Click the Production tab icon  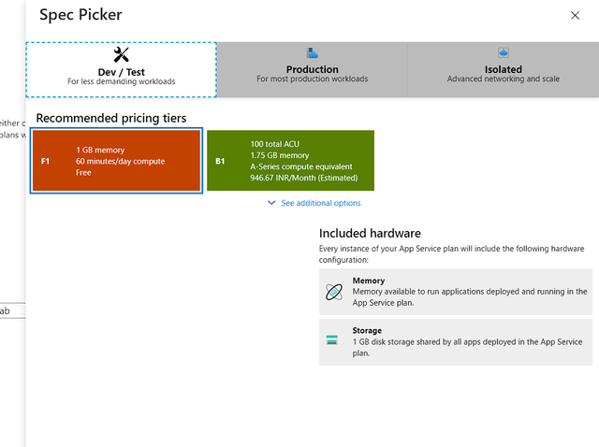coord(312,52)
